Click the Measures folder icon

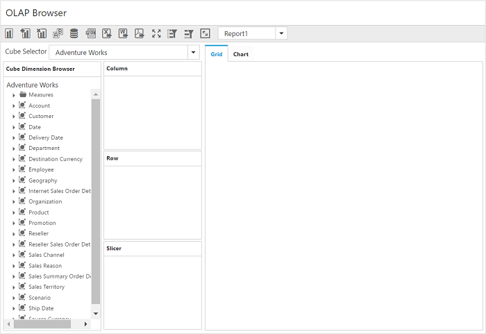(x=23, y=94)
